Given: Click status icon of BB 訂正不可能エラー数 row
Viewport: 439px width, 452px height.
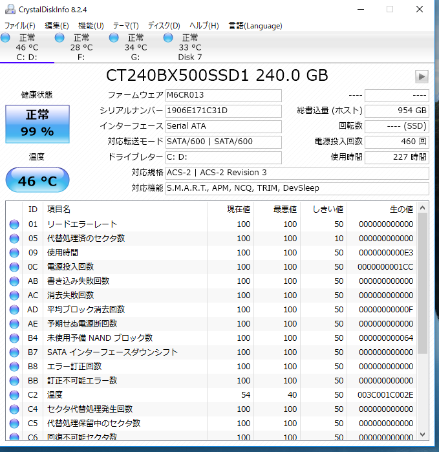Looking at the screenshot, I should pos(14,381).
